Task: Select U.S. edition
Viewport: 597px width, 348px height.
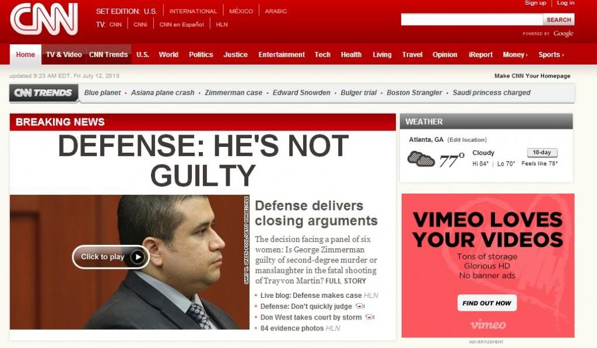Action: [150, 12]
